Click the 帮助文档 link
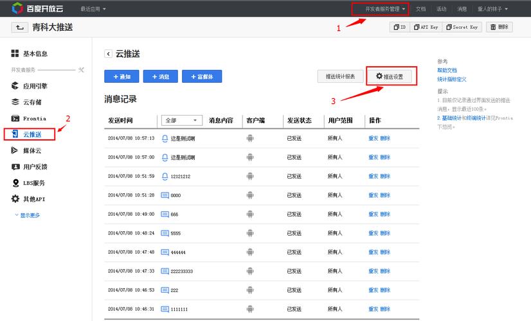This screenshot has height=321, width=531. (x=447, y=70)
